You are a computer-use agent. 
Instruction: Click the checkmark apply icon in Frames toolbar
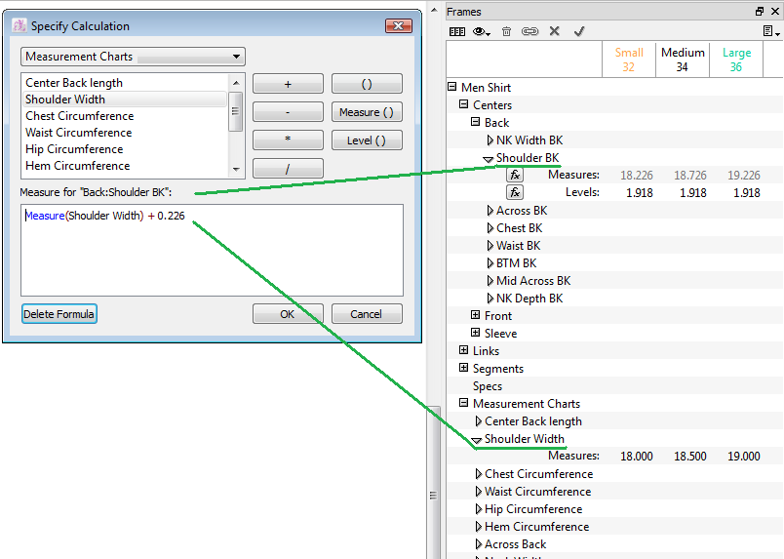click(579, 31)
